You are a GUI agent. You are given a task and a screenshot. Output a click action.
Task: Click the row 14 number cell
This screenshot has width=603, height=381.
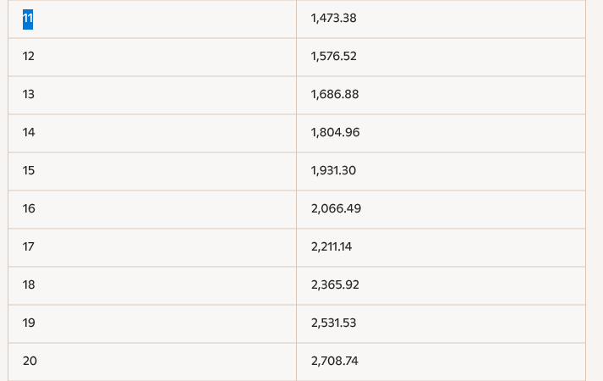(29, 132)
